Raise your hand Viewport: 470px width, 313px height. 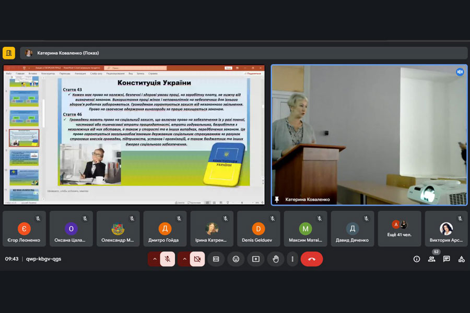tap(276, 259)
